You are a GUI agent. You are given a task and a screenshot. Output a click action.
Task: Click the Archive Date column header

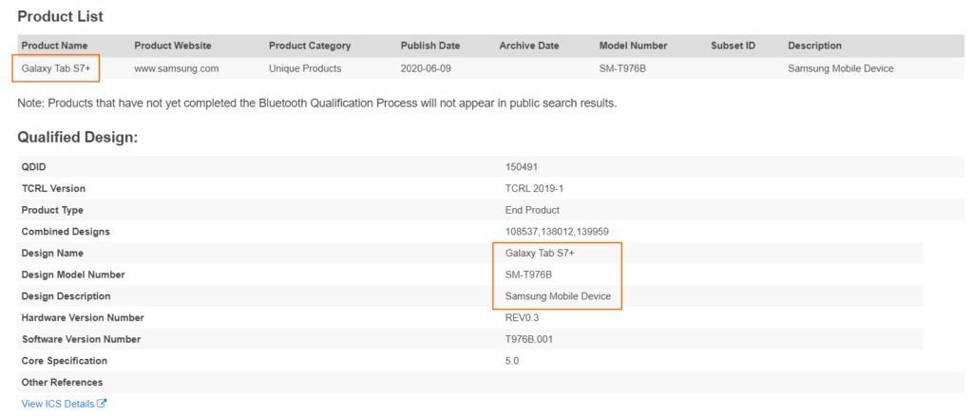pos(528,46)
